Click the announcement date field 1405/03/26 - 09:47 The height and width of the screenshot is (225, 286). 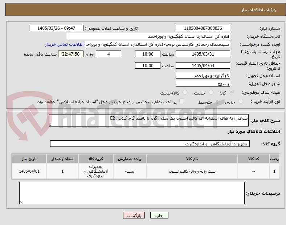[56, 28]
